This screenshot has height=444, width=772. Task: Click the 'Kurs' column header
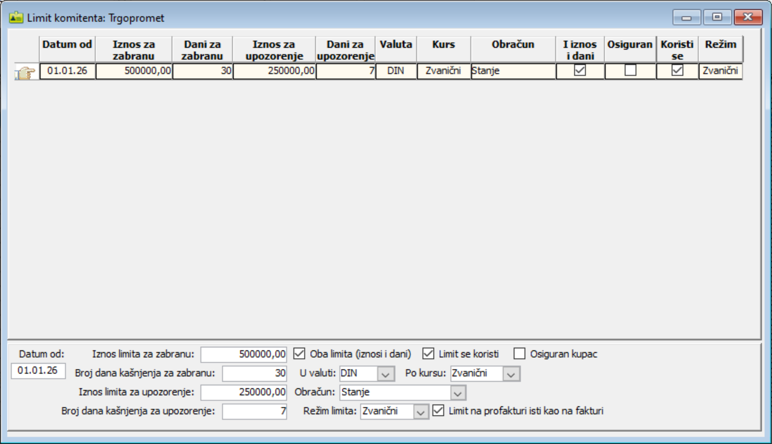point(444,49)
